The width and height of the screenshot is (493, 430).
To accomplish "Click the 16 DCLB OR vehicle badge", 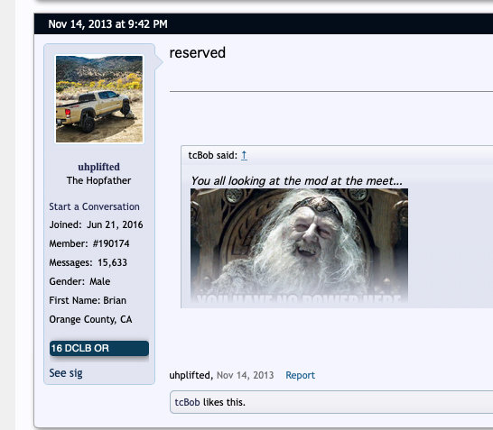I will click(99, 348).
